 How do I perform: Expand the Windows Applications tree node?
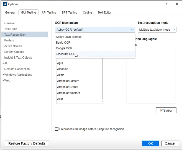tap(3, 75)
